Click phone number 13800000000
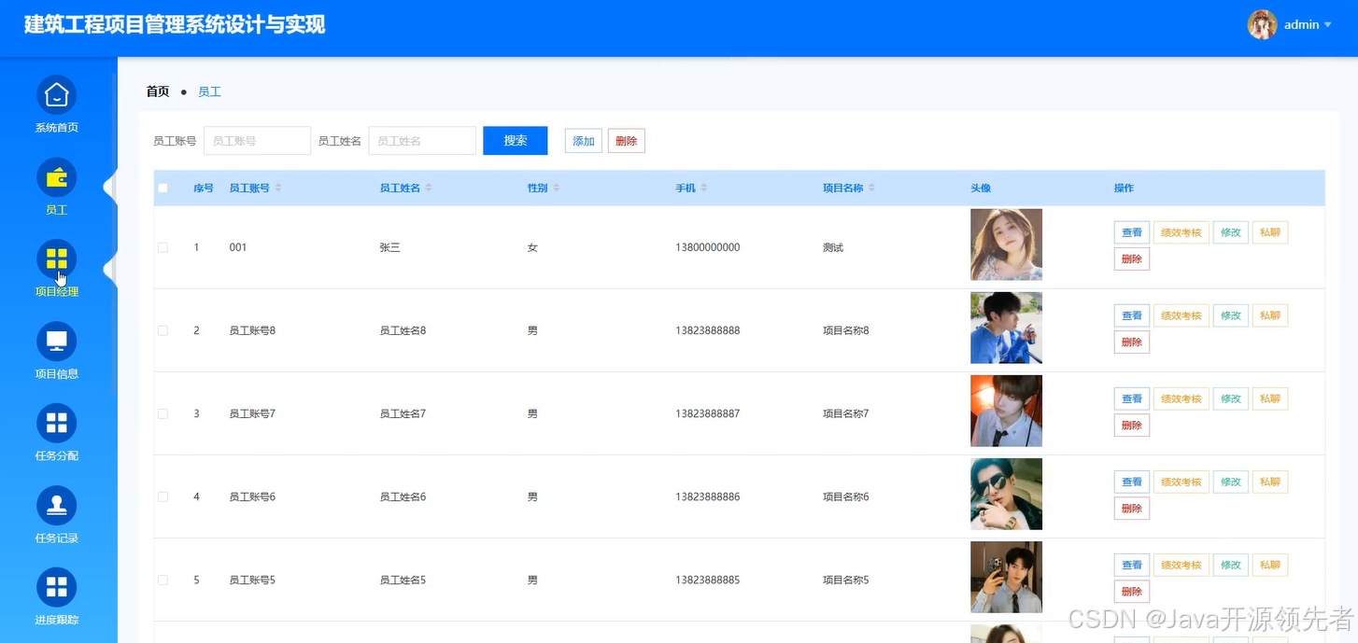This screenshot has width=1358, height=643. (x=708, y=247)
